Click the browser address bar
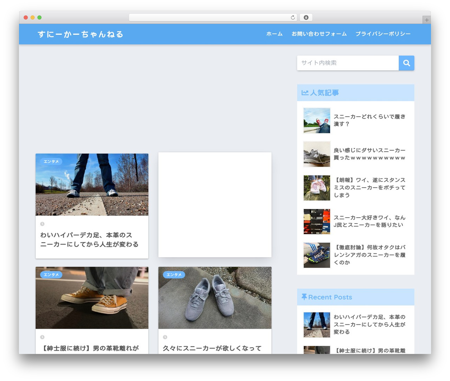Screen dimensions: 450x381 coord(213,18)
